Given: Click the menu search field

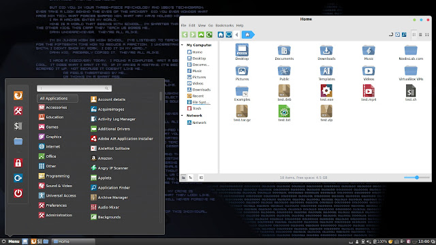Looking at the screenshot, I should [x=74, y=88].
